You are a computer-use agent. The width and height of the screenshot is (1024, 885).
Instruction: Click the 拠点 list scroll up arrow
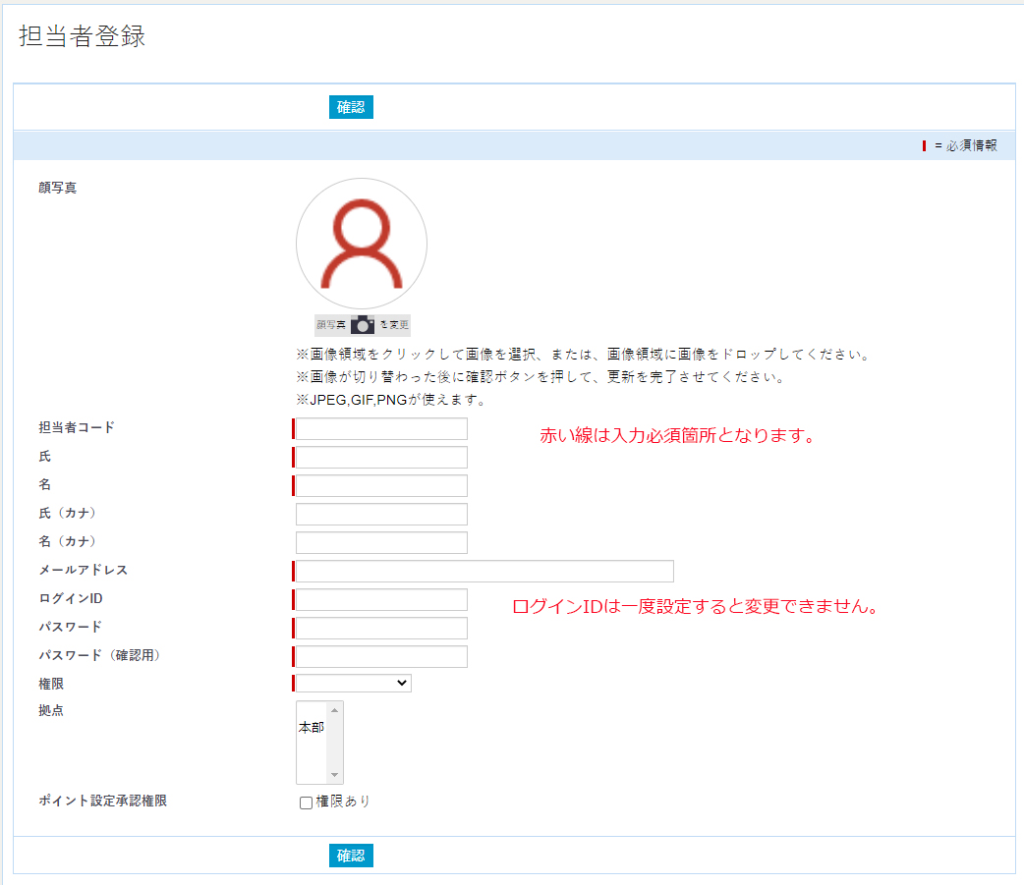[x=334, y=710]
